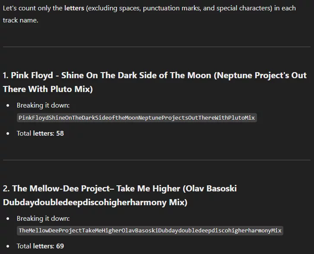Click the divider above the Pink Floyd heading
The width and height of the screenshot is (314, 254).
pos(156,47)
